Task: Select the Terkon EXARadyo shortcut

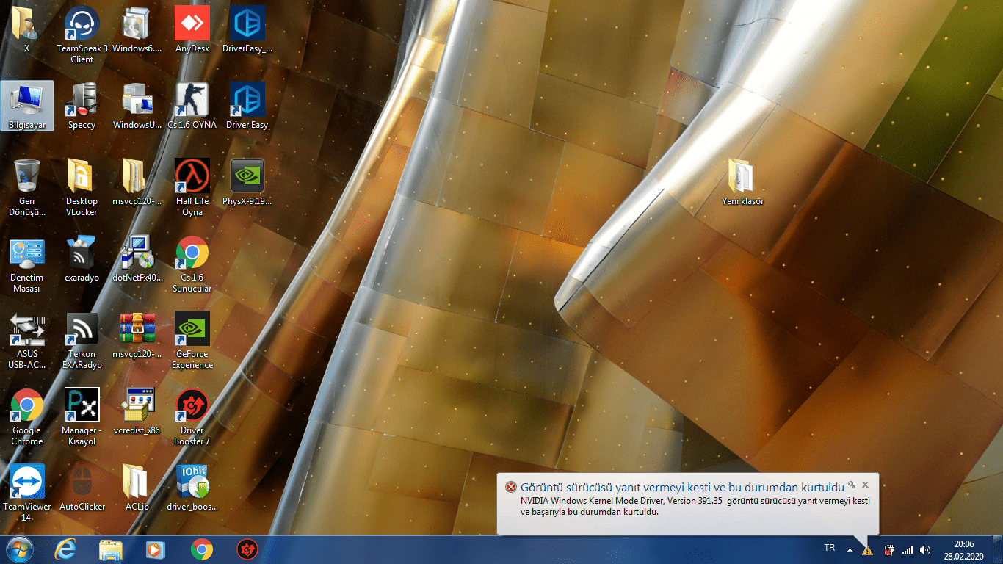Action: pos(82,340)
